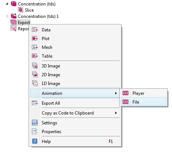Click the Player filmstrip icon
172x155 pixels.
click(x=126, y=93)
